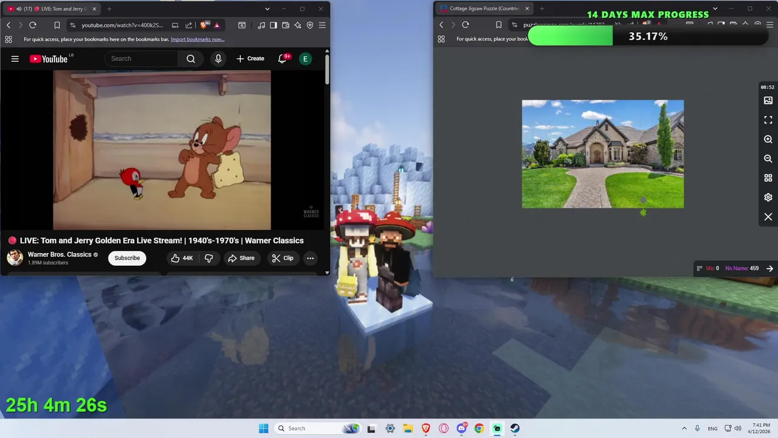Screen dimensions: 778x438
Task: Subscribe to Warner Bros. Classics
Action: (x=127, y=258)
